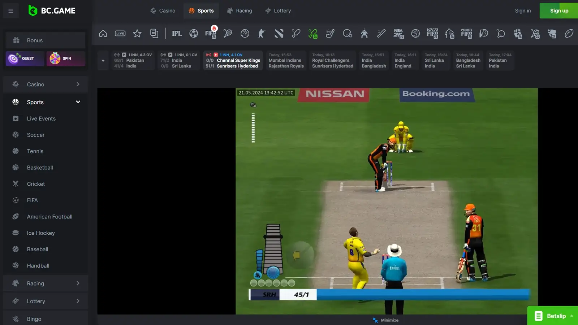The height and width of the screenshot is (325, 578).
Task: Select the FIFA 24 icon with flame badge
Action: [x=211, y=33]
